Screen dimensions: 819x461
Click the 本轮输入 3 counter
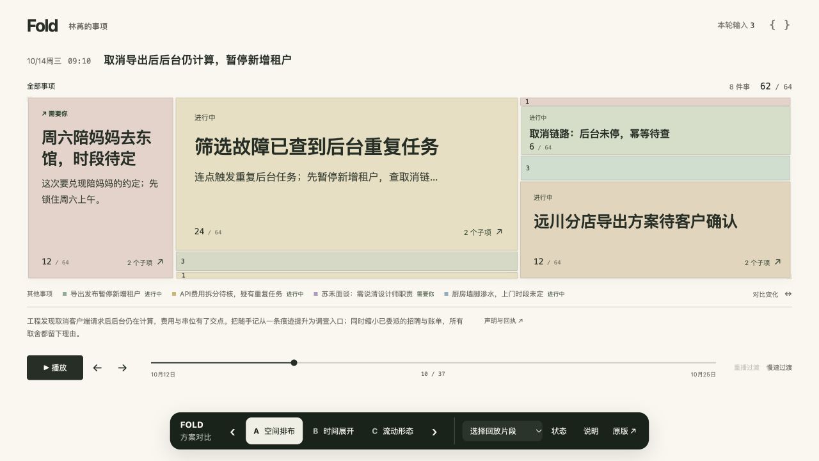(x=736, y=26)
